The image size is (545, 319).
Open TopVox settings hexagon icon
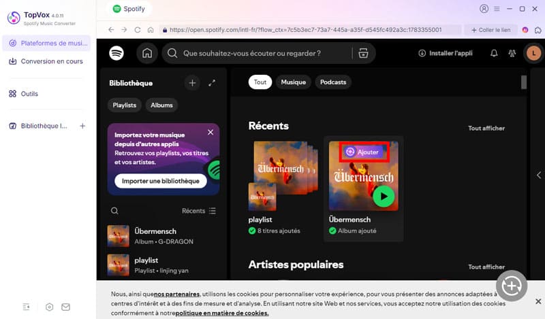(x=49, y=307)
